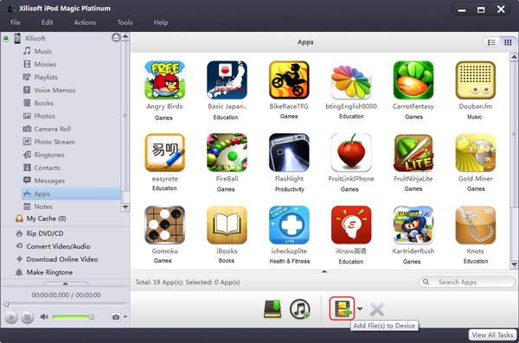Collapse the status bar using top arrow
The width and height of the screenshot is (519, 343).
point(324,271)
